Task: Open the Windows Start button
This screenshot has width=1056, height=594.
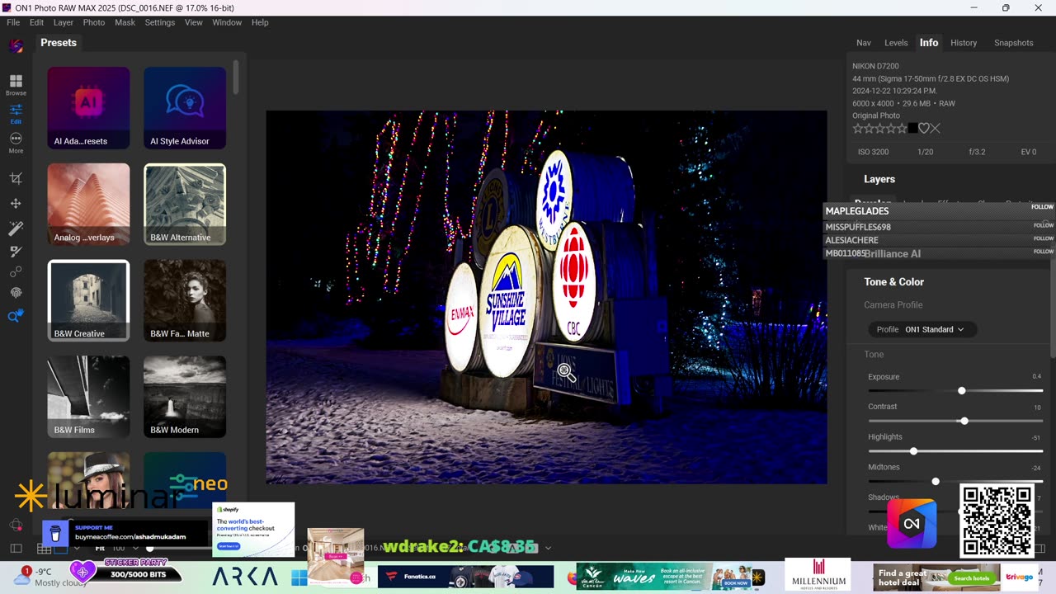Action: point(299,577)
